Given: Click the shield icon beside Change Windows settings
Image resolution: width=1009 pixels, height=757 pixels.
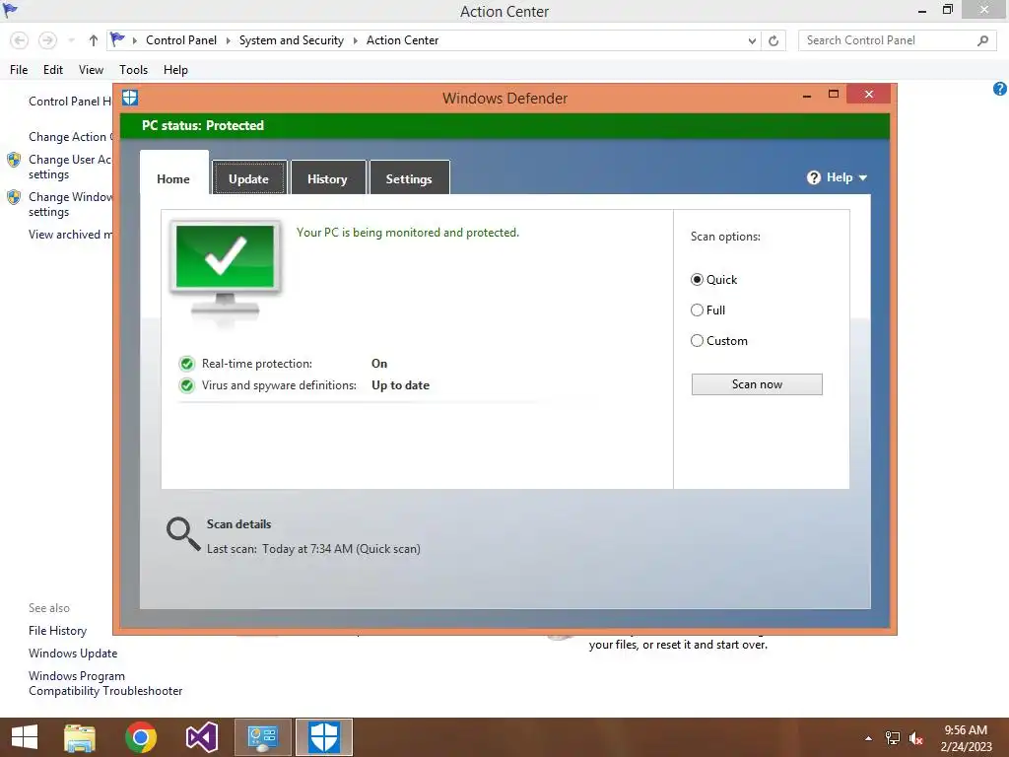Looking at the screenshot, I should tap(14, 197).
